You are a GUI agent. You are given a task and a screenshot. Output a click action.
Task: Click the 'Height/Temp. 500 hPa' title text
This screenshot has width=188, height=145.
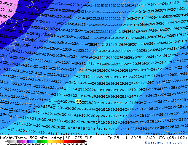tap(24, 138)
